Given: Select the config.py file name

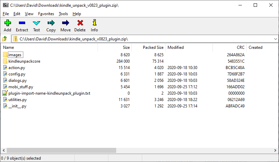Looking at the screenshot, I should tap(17, 74).
